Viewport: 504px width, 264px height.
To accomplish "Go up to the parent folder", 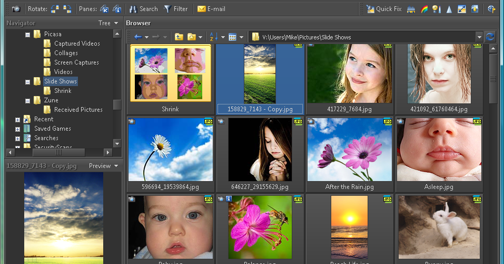I will click(179, 37).
